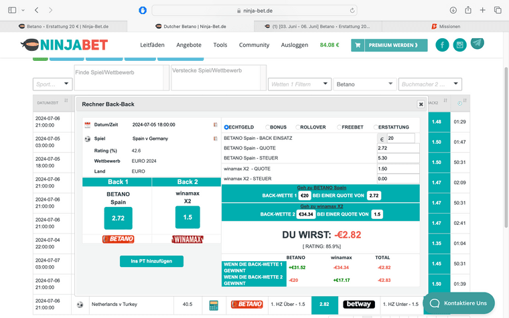Image resolution: width=509 pixels, height=318 pixels.
Task: Select the ERSTATTUNG radio option
Action: pos(376,127)
